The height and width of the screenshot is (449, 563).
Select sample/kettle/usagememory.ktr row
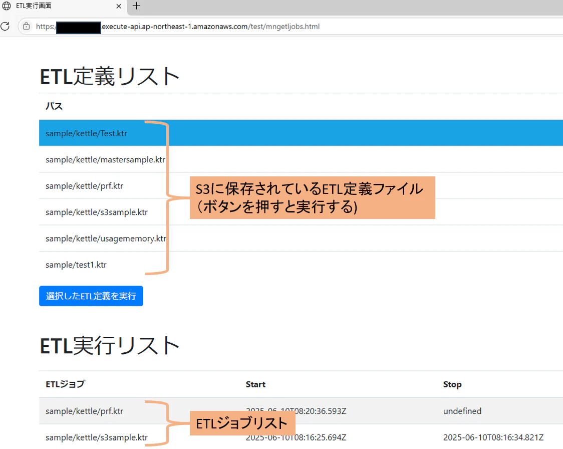coord(301,238)
